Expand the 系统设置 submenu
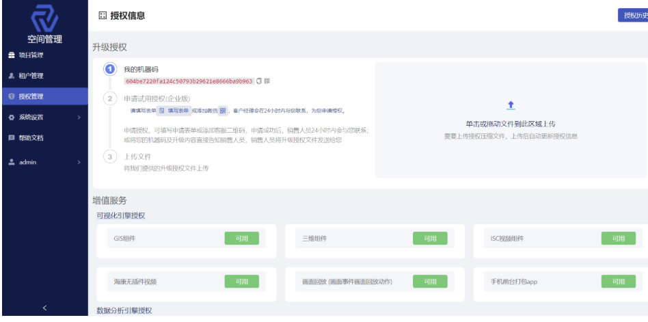This screenshot has width=648, height=322. 44,117
